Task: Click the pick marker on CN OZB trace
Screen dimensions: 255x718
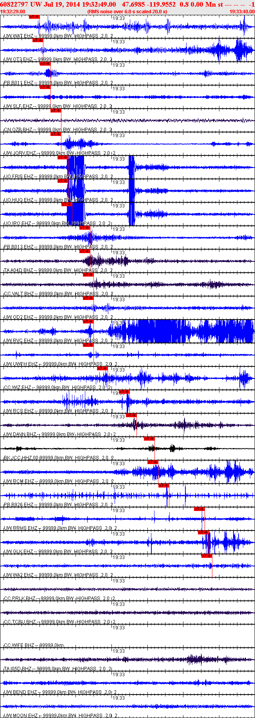Action: (56, 111)
